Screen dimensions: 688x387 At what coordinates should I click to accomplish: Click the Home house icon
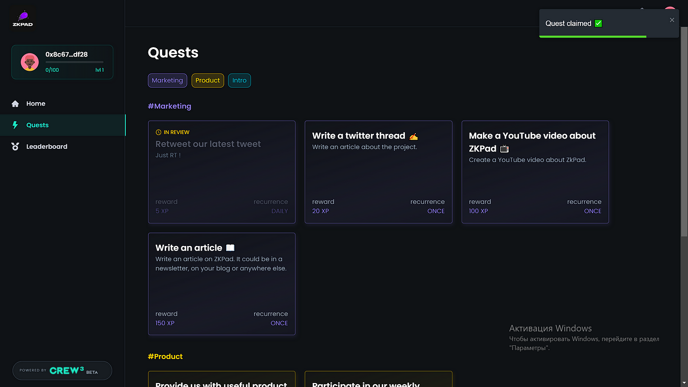[15, 104]
